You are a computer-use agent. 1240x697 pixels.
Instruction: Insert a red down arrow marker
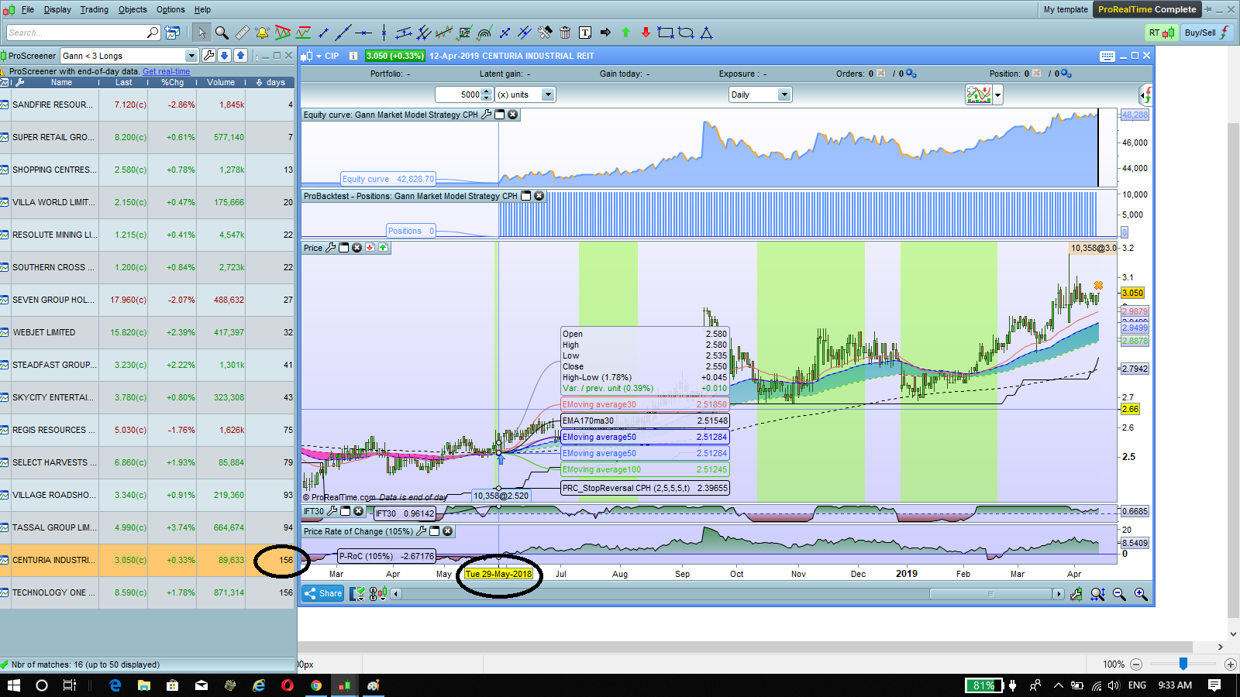pos(646,33)
